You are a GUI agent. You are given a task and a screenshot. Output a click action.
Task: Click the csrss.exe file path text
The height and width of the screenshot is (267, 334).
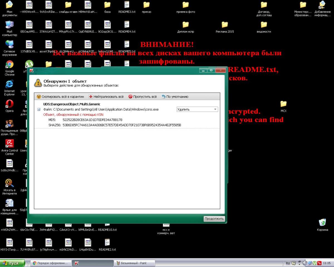101,109
